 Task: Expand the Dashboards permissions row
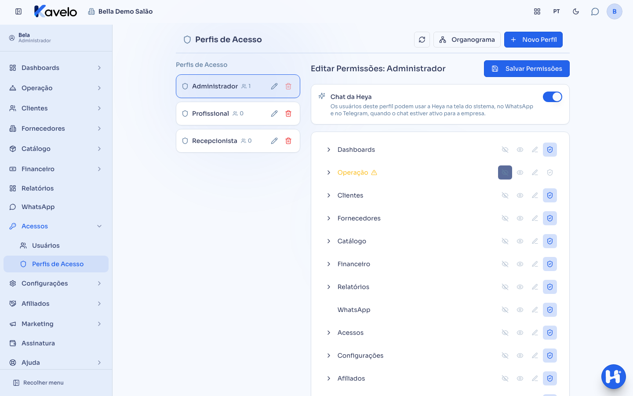(x=329, y=150)
